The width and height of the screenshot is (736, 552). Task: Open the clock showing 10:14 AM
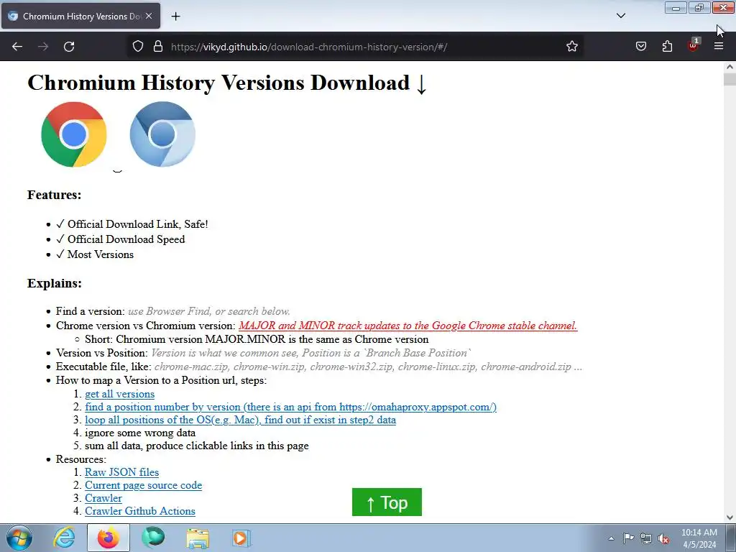click(x=699, y=538)
